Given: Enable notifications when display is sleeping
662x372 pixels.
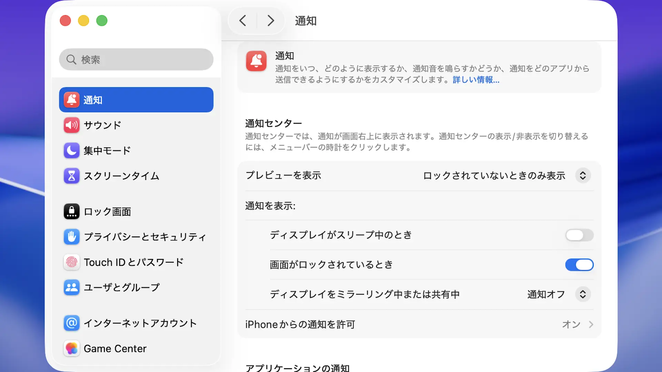Looking at the screenshot, I should (579, 235).
